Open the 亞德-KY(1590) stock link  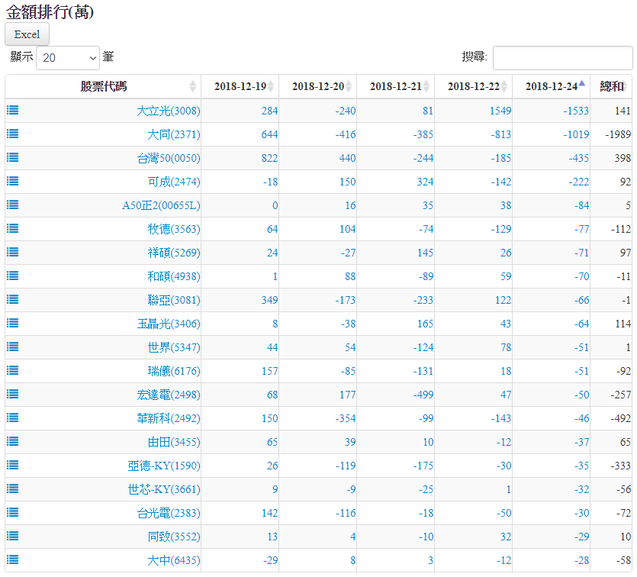pyautogui.click(x=163, y=466)
